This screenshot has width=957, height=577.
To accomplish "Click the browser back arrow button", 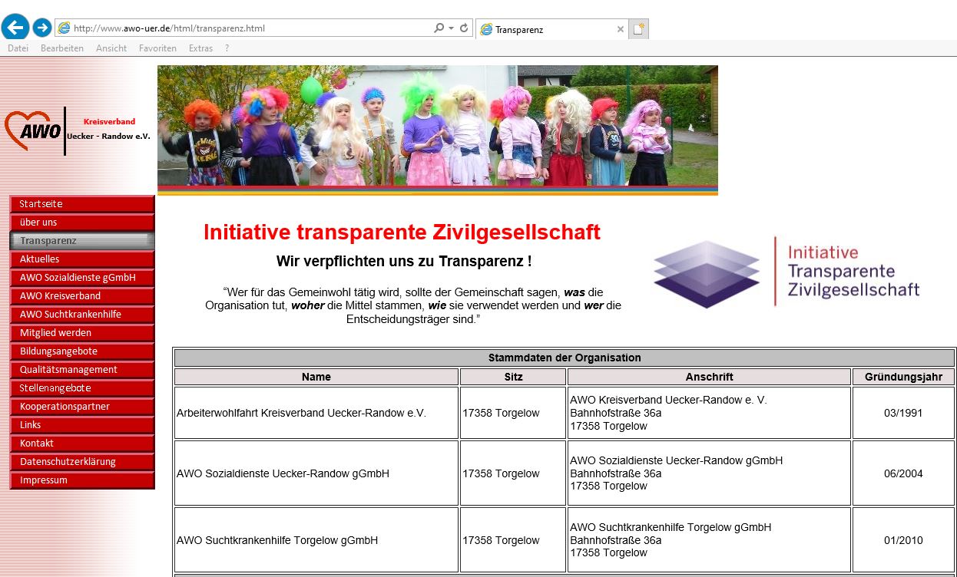I will point(15,28).
